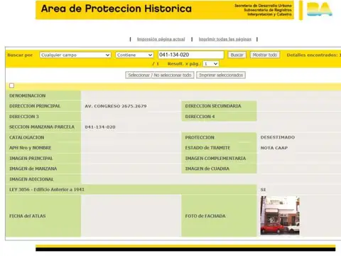This screenshot has width=341, height=256.
Task: Click the 'DIRECCION 3' label
Action: [24, 117]
